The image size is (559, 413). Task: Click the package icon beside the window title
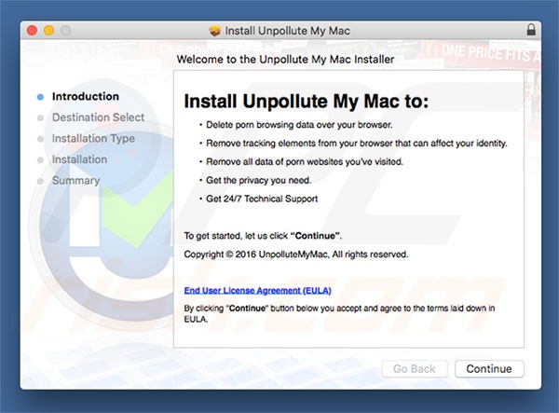pyautogui.click(x=214, y=31)
